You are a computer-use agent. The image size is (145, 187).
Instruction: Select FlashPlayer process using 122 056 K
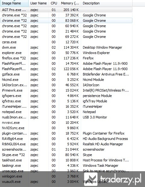(66, 69)
